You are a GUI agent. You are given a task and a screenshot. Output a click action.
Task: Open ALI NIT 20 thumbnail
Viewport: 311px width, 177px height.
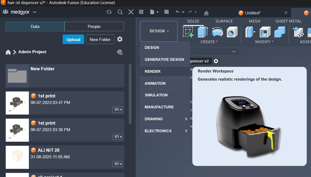point(17,157)
